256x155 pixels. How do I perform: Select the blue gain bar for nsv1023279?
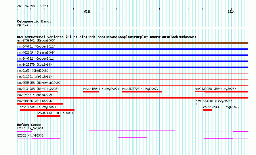point(132,67)
